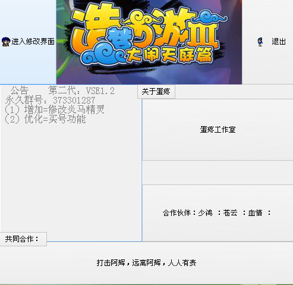293x285 pixels.
Task: Click the 进入修改界面 button
Action: click(x=28, y=42)
